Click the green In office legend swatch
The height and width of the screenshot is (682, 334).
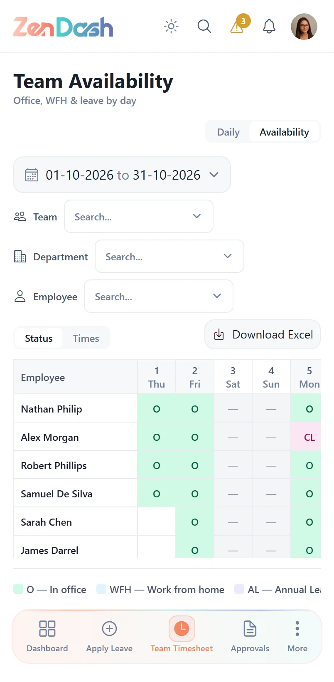(18, 589)
